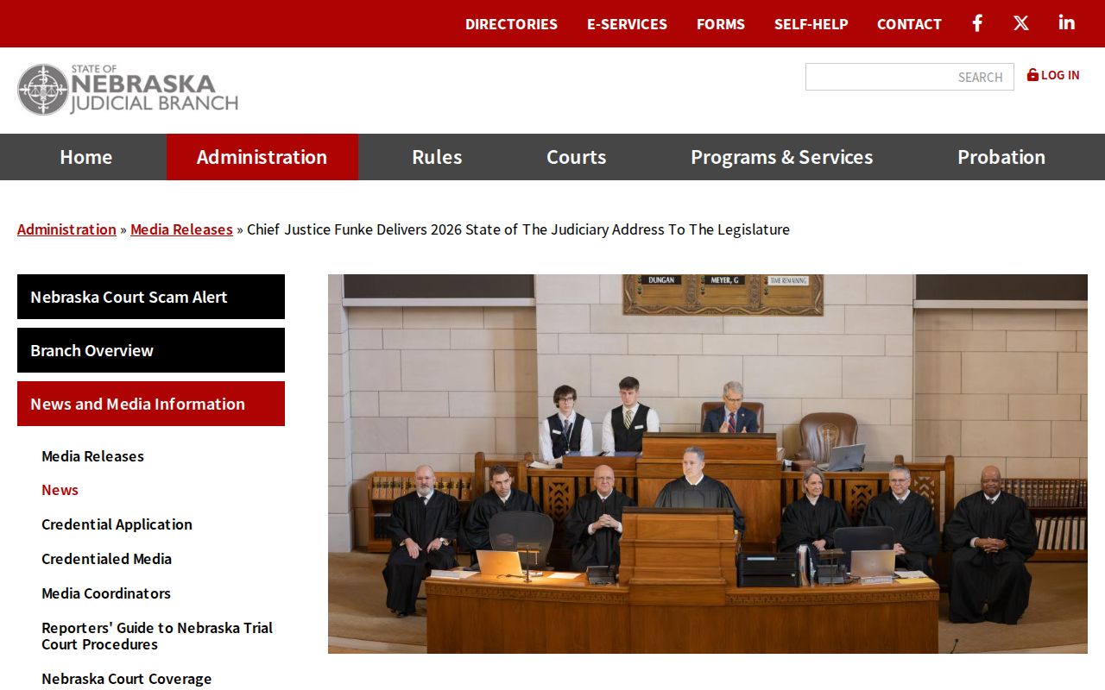Screen dimensions: 1105x690
Task: Open the Probation navigation tab
Action: coord(1001,157)
